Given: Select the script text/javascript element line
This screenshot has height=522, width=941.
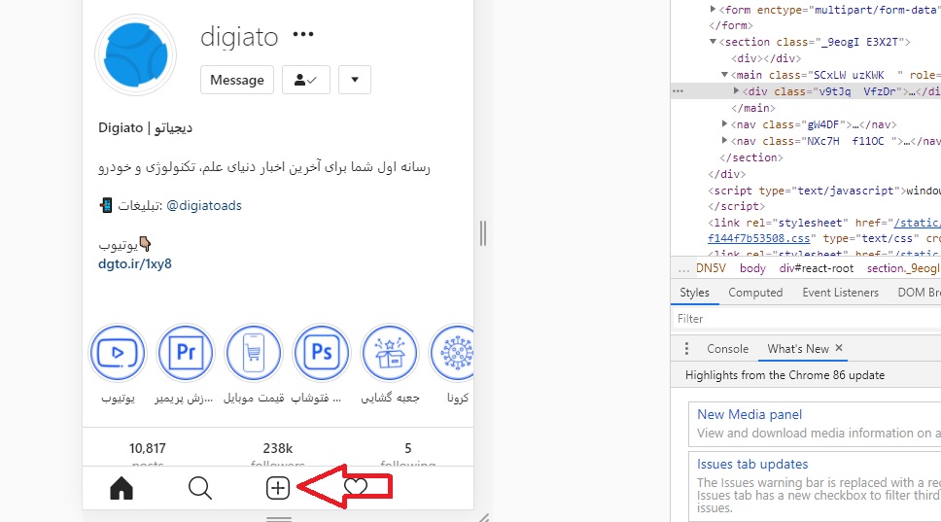Looking at the screenshot, I should click(x=824, y=191).
